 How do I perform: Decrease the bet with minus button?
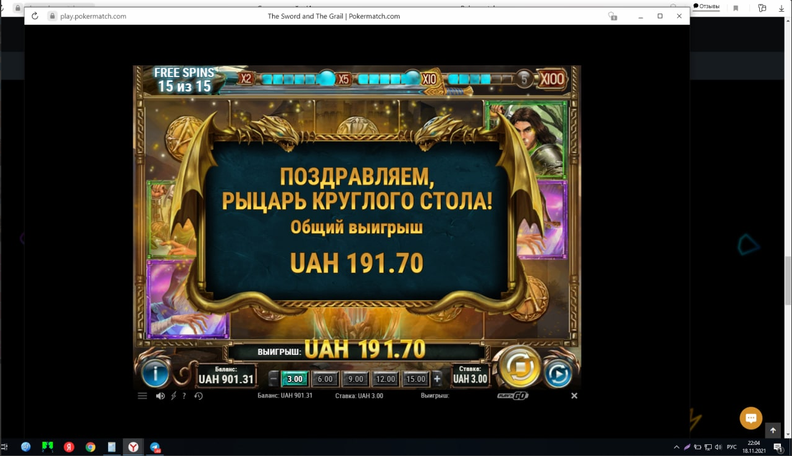[x=274, y=379]
